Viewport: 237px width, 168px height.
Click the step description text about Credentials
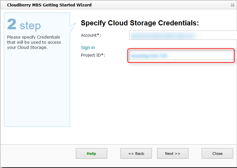pyautogui.click(x=34, y=42)
